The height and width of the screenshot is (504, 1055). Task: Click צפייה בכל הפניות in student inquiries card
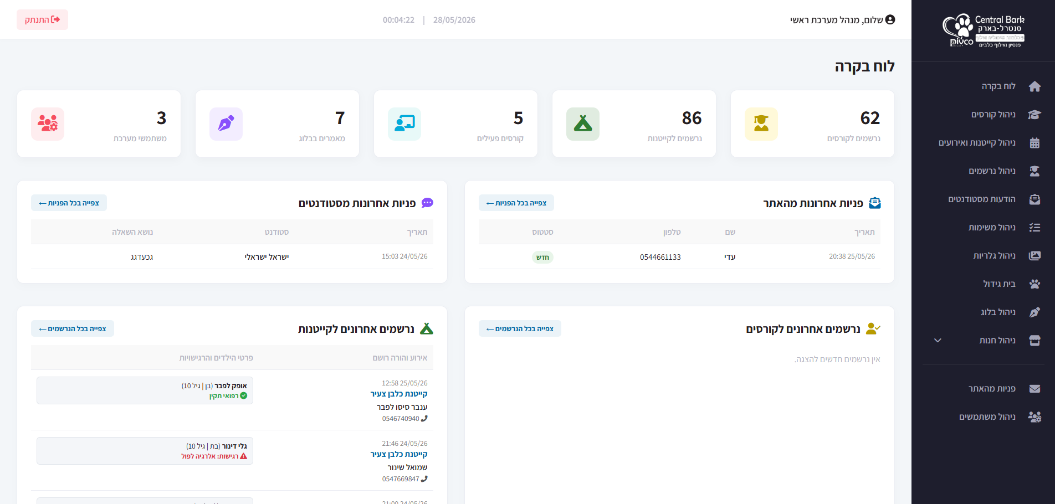tap(69, 203)
